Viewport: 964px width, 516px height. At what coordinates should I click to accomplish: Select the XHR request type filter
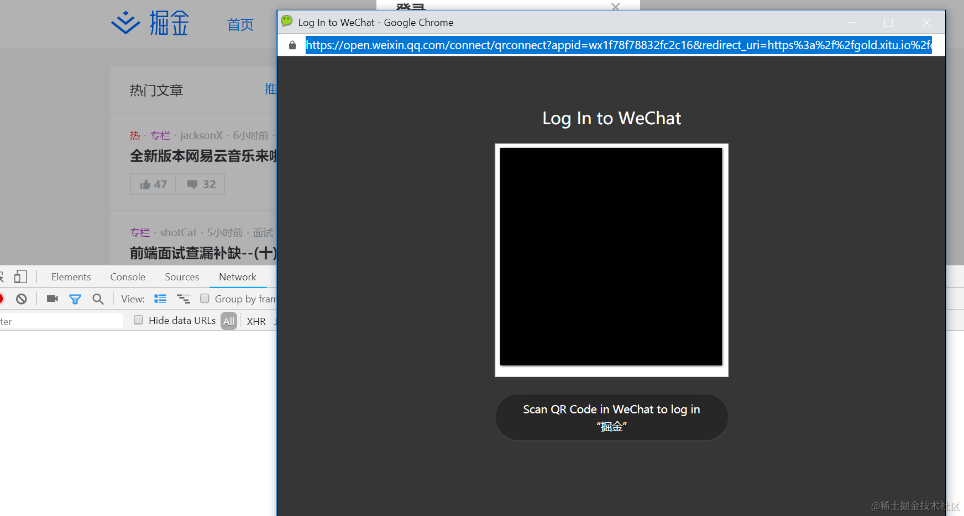coord(256,321)
